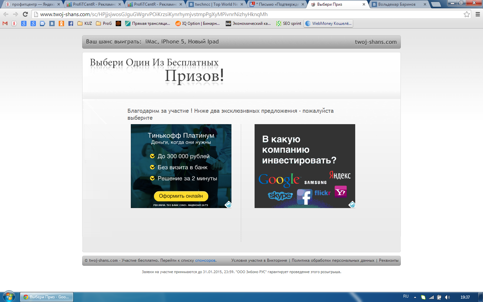This screenshot has width=483, height=302.
Task: Open the first Google bookmark icon
Action: tap(24, 23)
